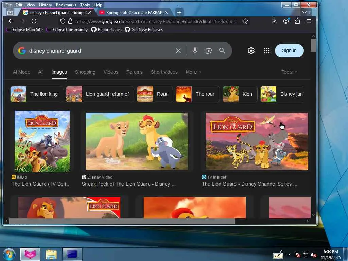Click the muted volume tray icon
The image size is (348, 261).
pyautogui.click(x=314, y=255)
